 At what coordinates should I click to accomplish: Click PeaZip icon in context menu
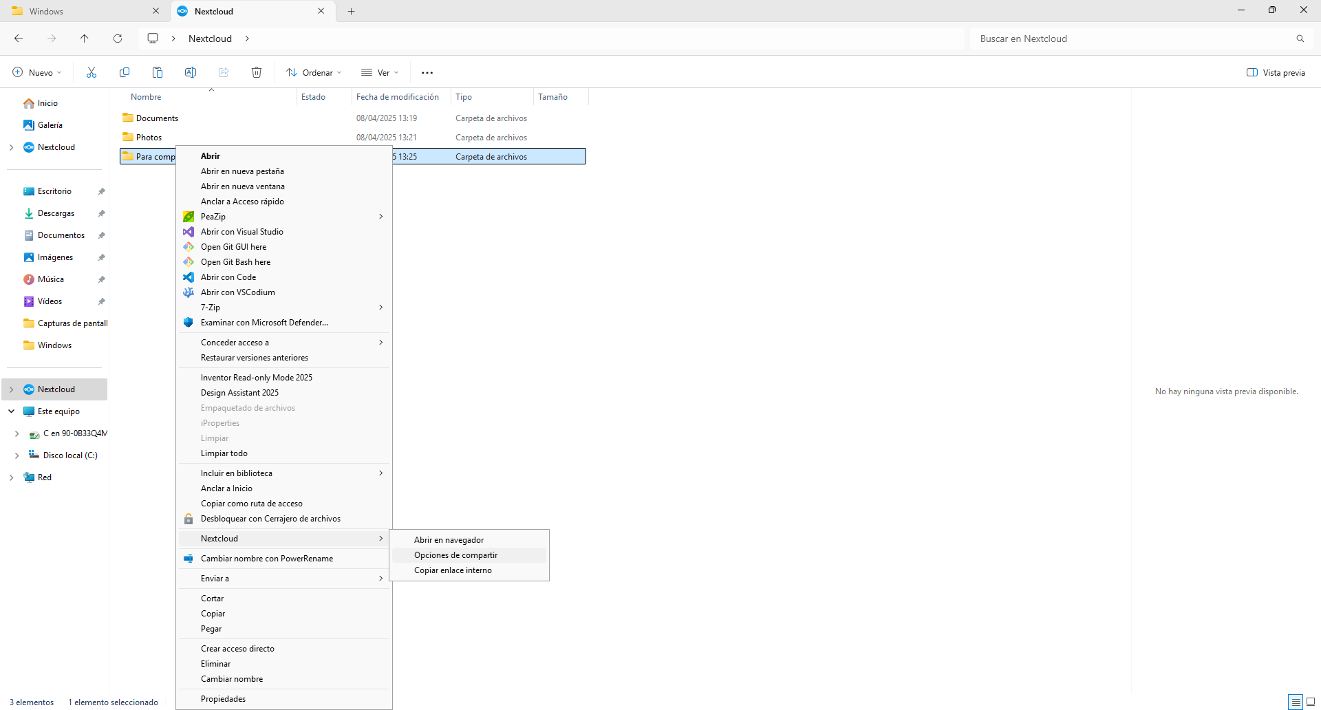pyautogui.click(x=189, y=217)
